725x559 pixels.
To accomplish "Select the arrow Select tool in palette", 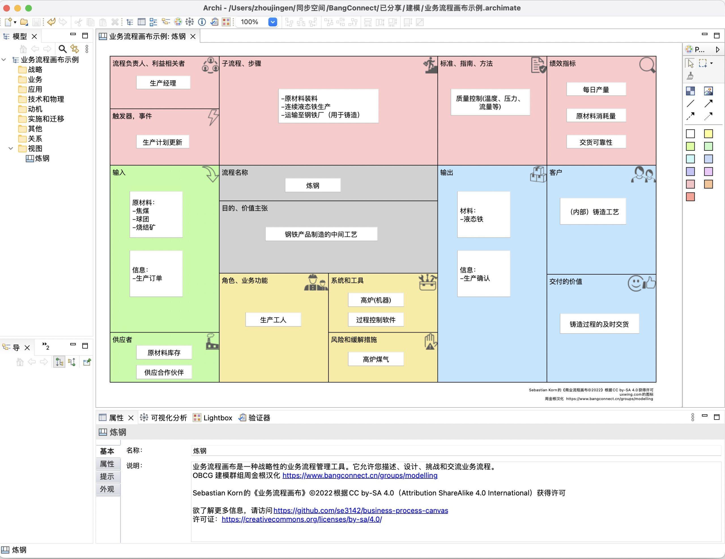I will tap(690, 63).
